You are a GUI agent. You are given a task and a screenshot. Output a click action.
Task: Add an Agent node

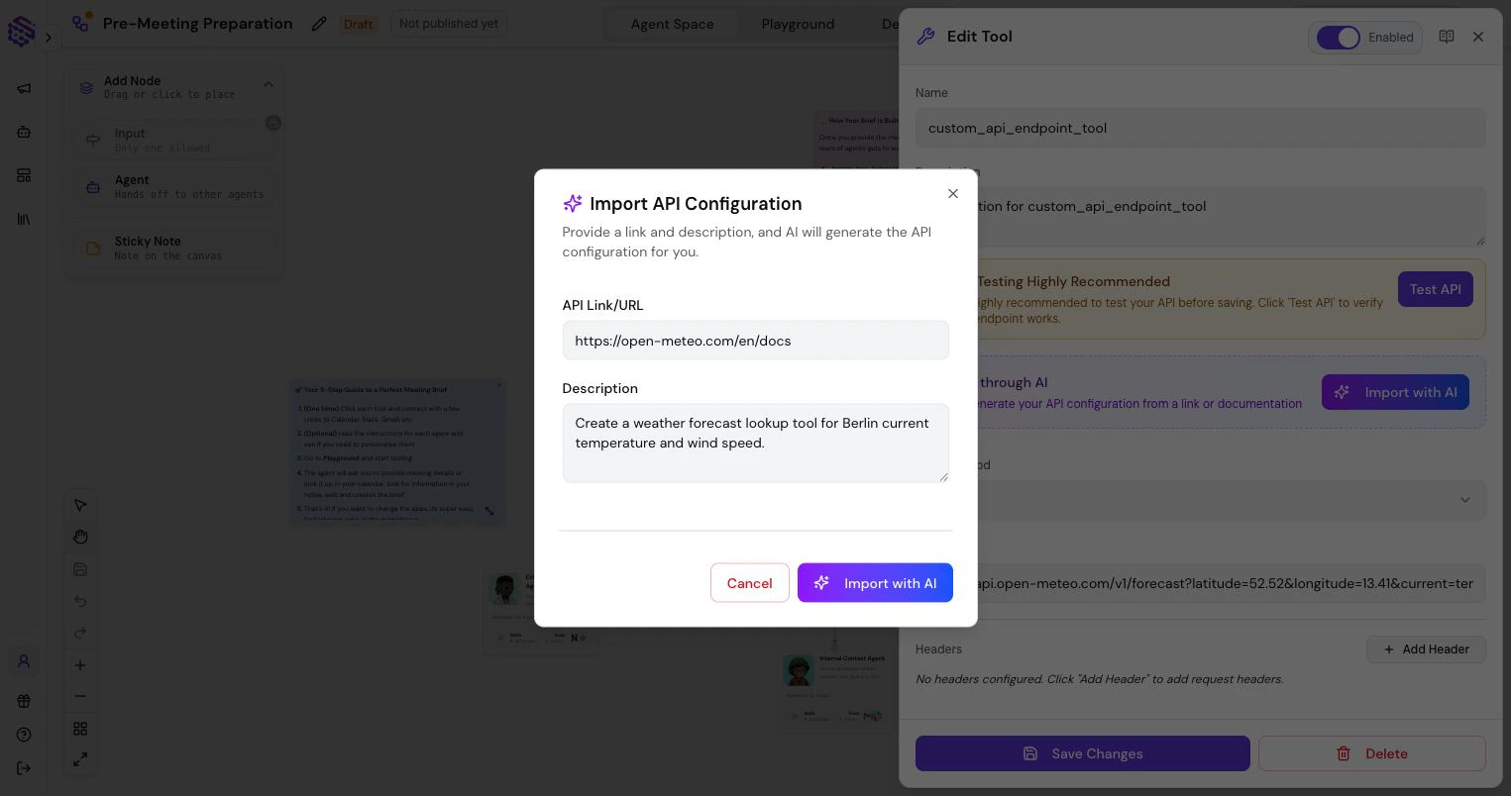(175, 186)
